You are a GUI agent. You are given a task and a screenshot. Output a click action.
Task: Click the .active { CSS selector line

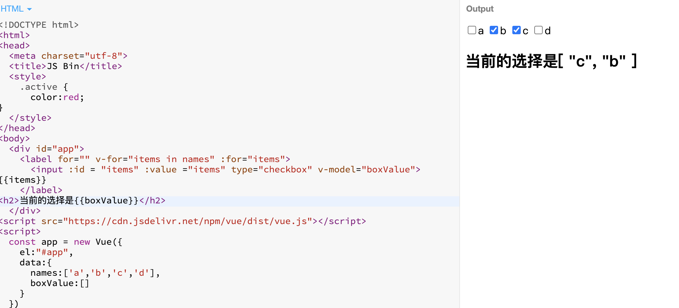(x=44, y=87)
